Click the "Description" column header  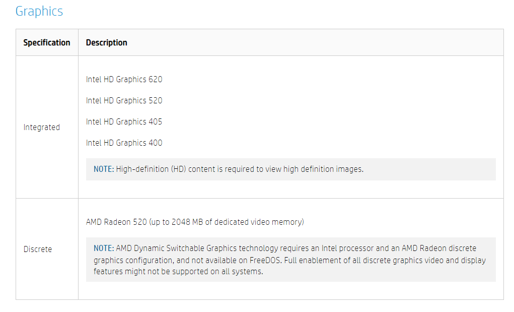point(107,43)
